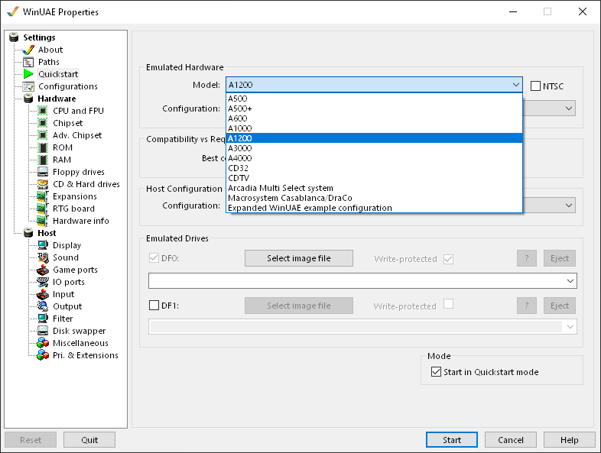Open the About page icon
This screenshot has width=601, height=453.
[x=28, y=50]
